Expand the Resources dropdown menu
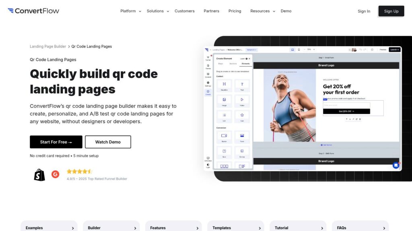The image size is (412, 231). pyautogui.click(x=263, y=11)
